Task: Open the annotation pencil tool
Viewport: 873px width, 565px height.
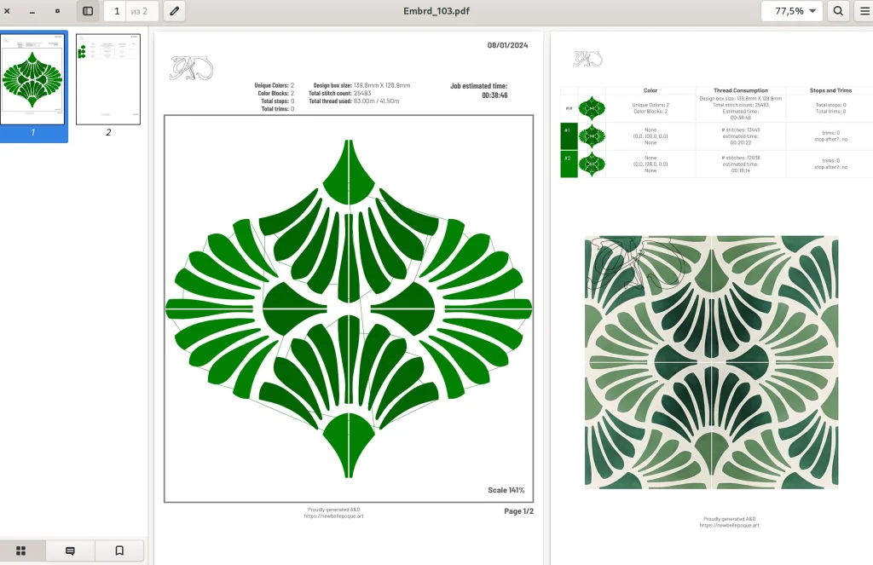Action: 174,11
